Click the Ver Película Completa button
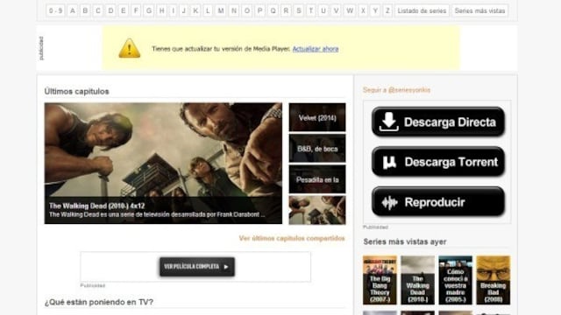Viewport: 561px width, 315px height. coord(197,267)
